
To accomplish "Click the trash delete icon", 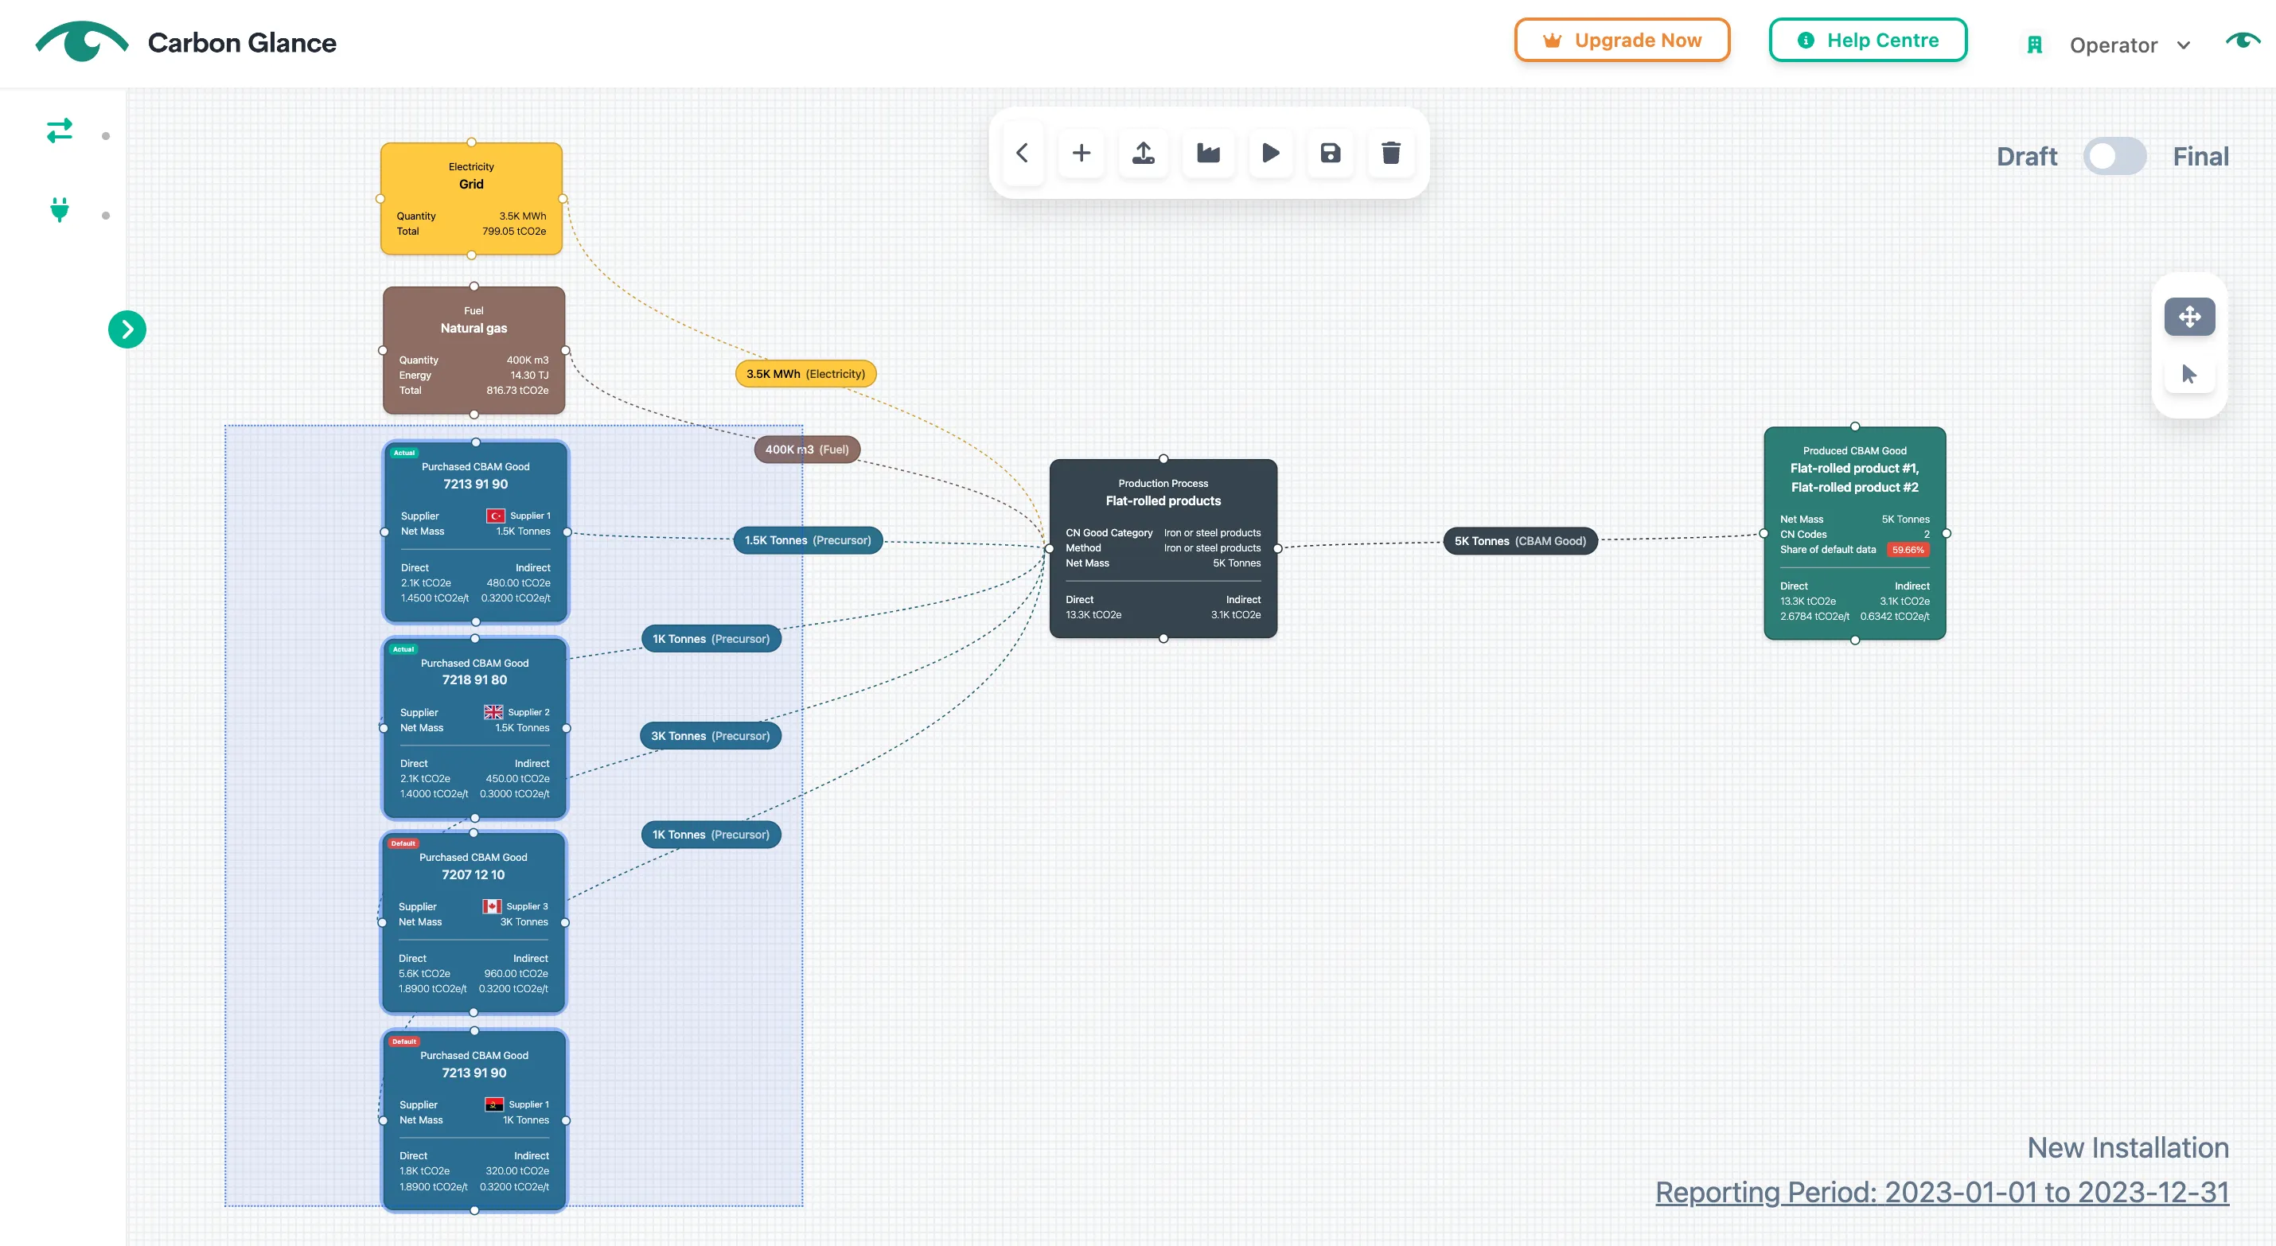I will (x=1391, y=153).
